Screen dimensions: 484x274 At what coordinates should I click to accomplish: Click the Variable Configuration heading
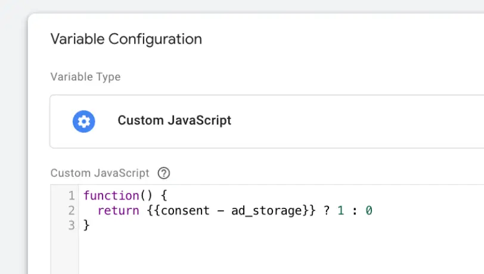coord(126,39)
